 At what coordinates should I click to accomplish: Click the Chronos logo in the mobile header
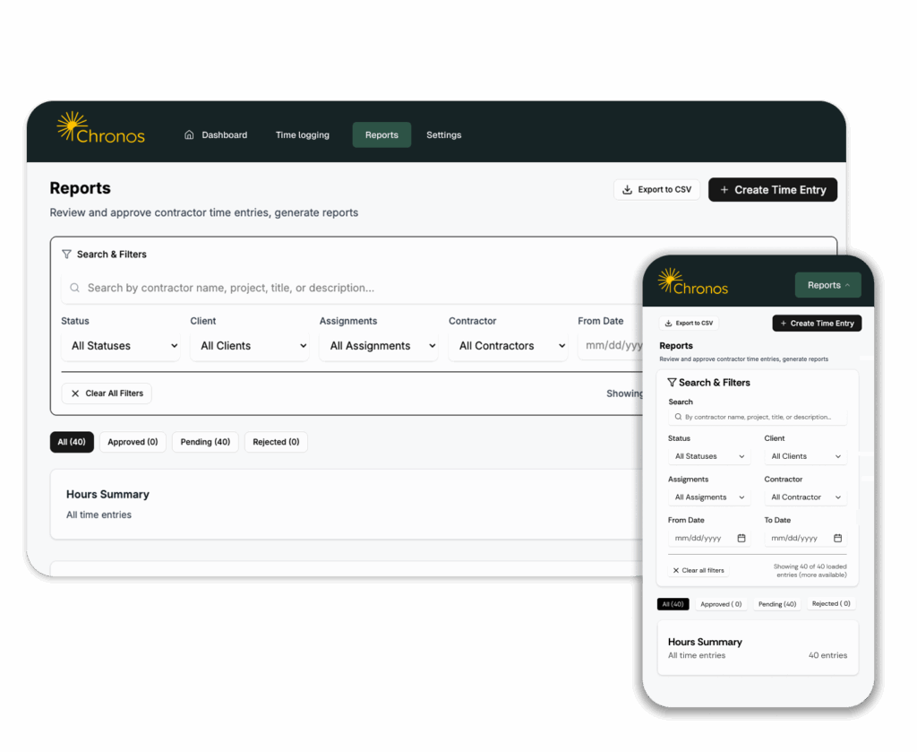692,282
